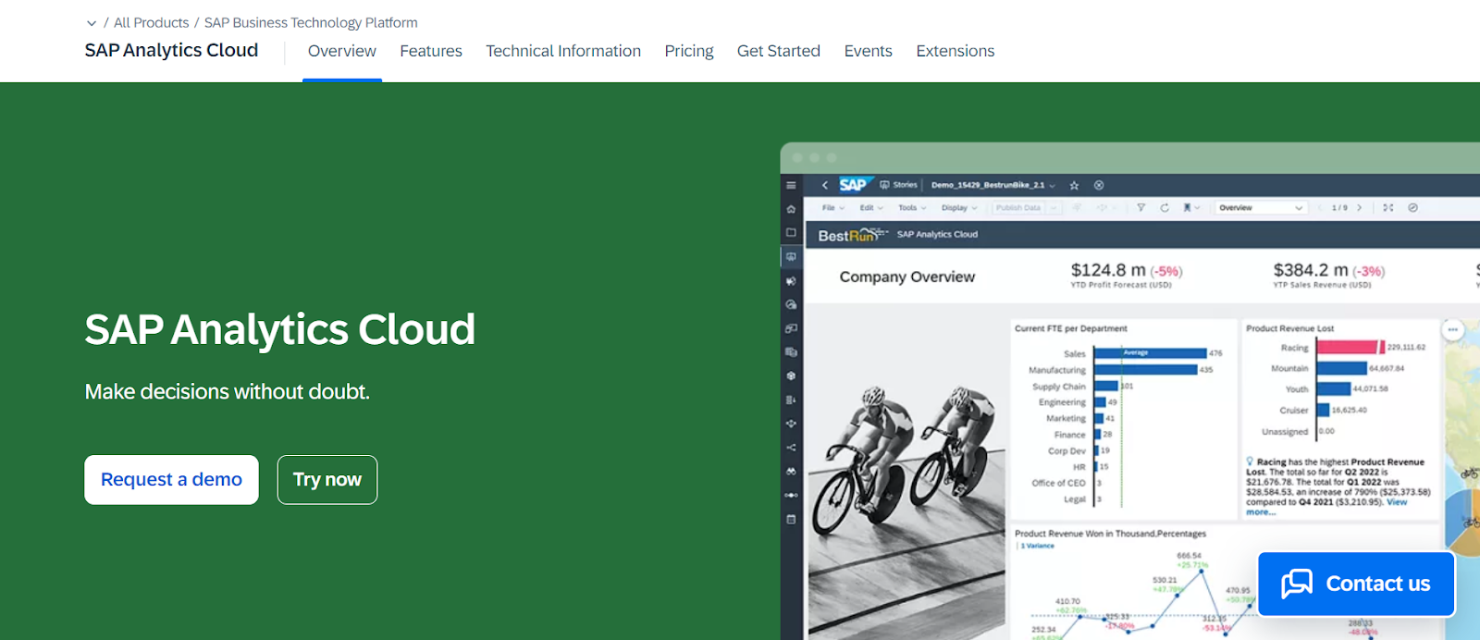Click the cube Modeler icon in the sidebar
Image resolution: width=1480 pixels, height=640 pixels.
(x=791, y=375)
